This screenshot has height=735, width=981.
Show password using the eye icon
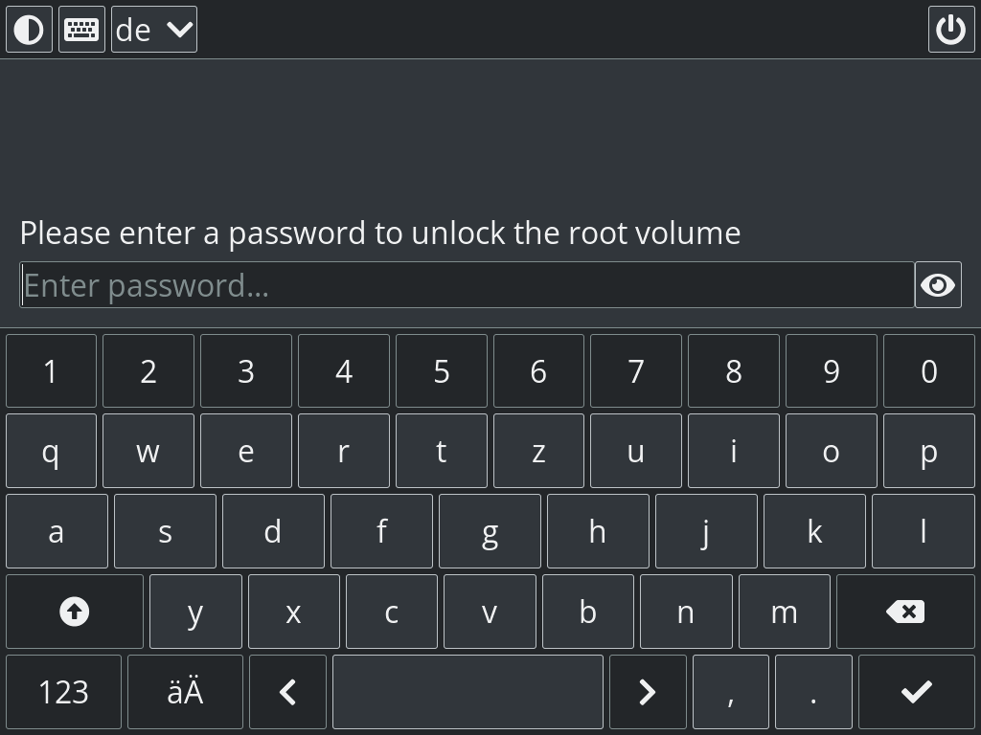[x=938, y=285]
